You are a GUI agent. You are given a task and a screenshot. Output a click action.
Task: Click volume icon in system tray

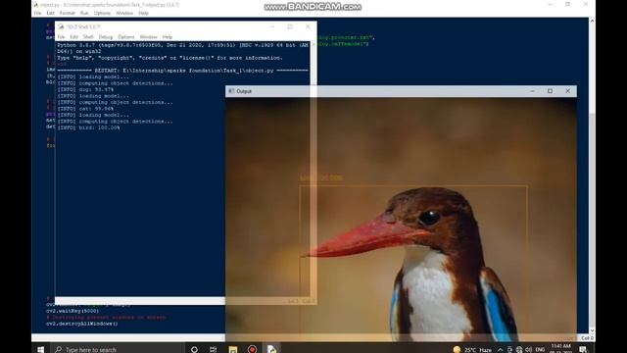[529, 349]
